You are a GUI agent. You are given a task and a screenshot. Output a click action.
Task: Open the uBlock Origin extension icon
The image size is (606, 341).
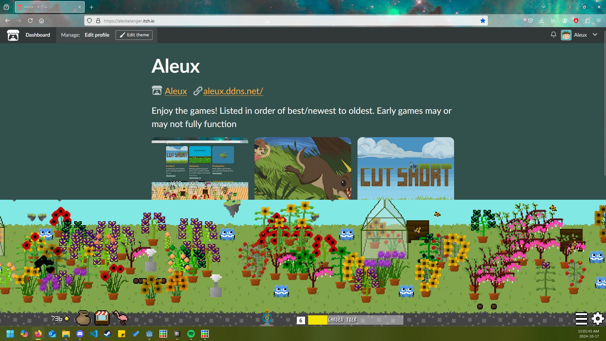(x=576, y=21)
